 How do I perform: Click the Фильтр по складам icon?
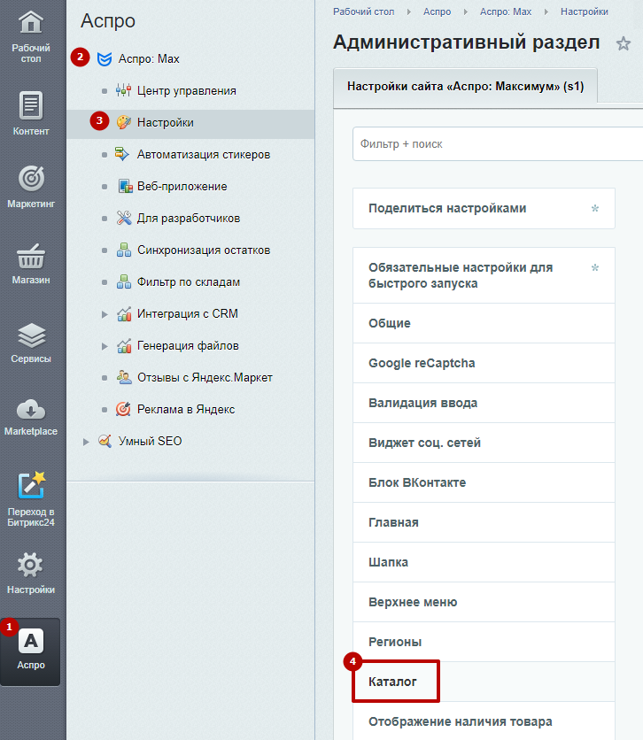coord(124,281)
